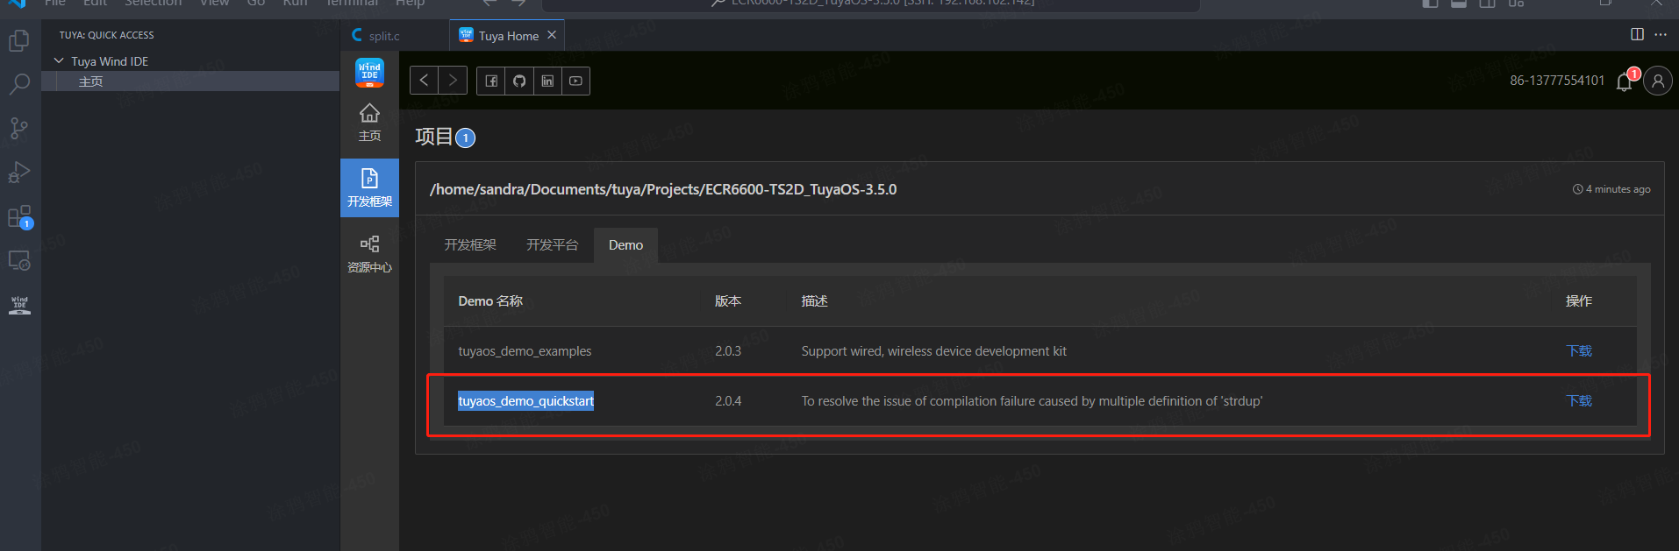The height and width of the screenshot is (551, 1679).
Task: Select the Tuya Home editor tab
Action: (507, 36)
